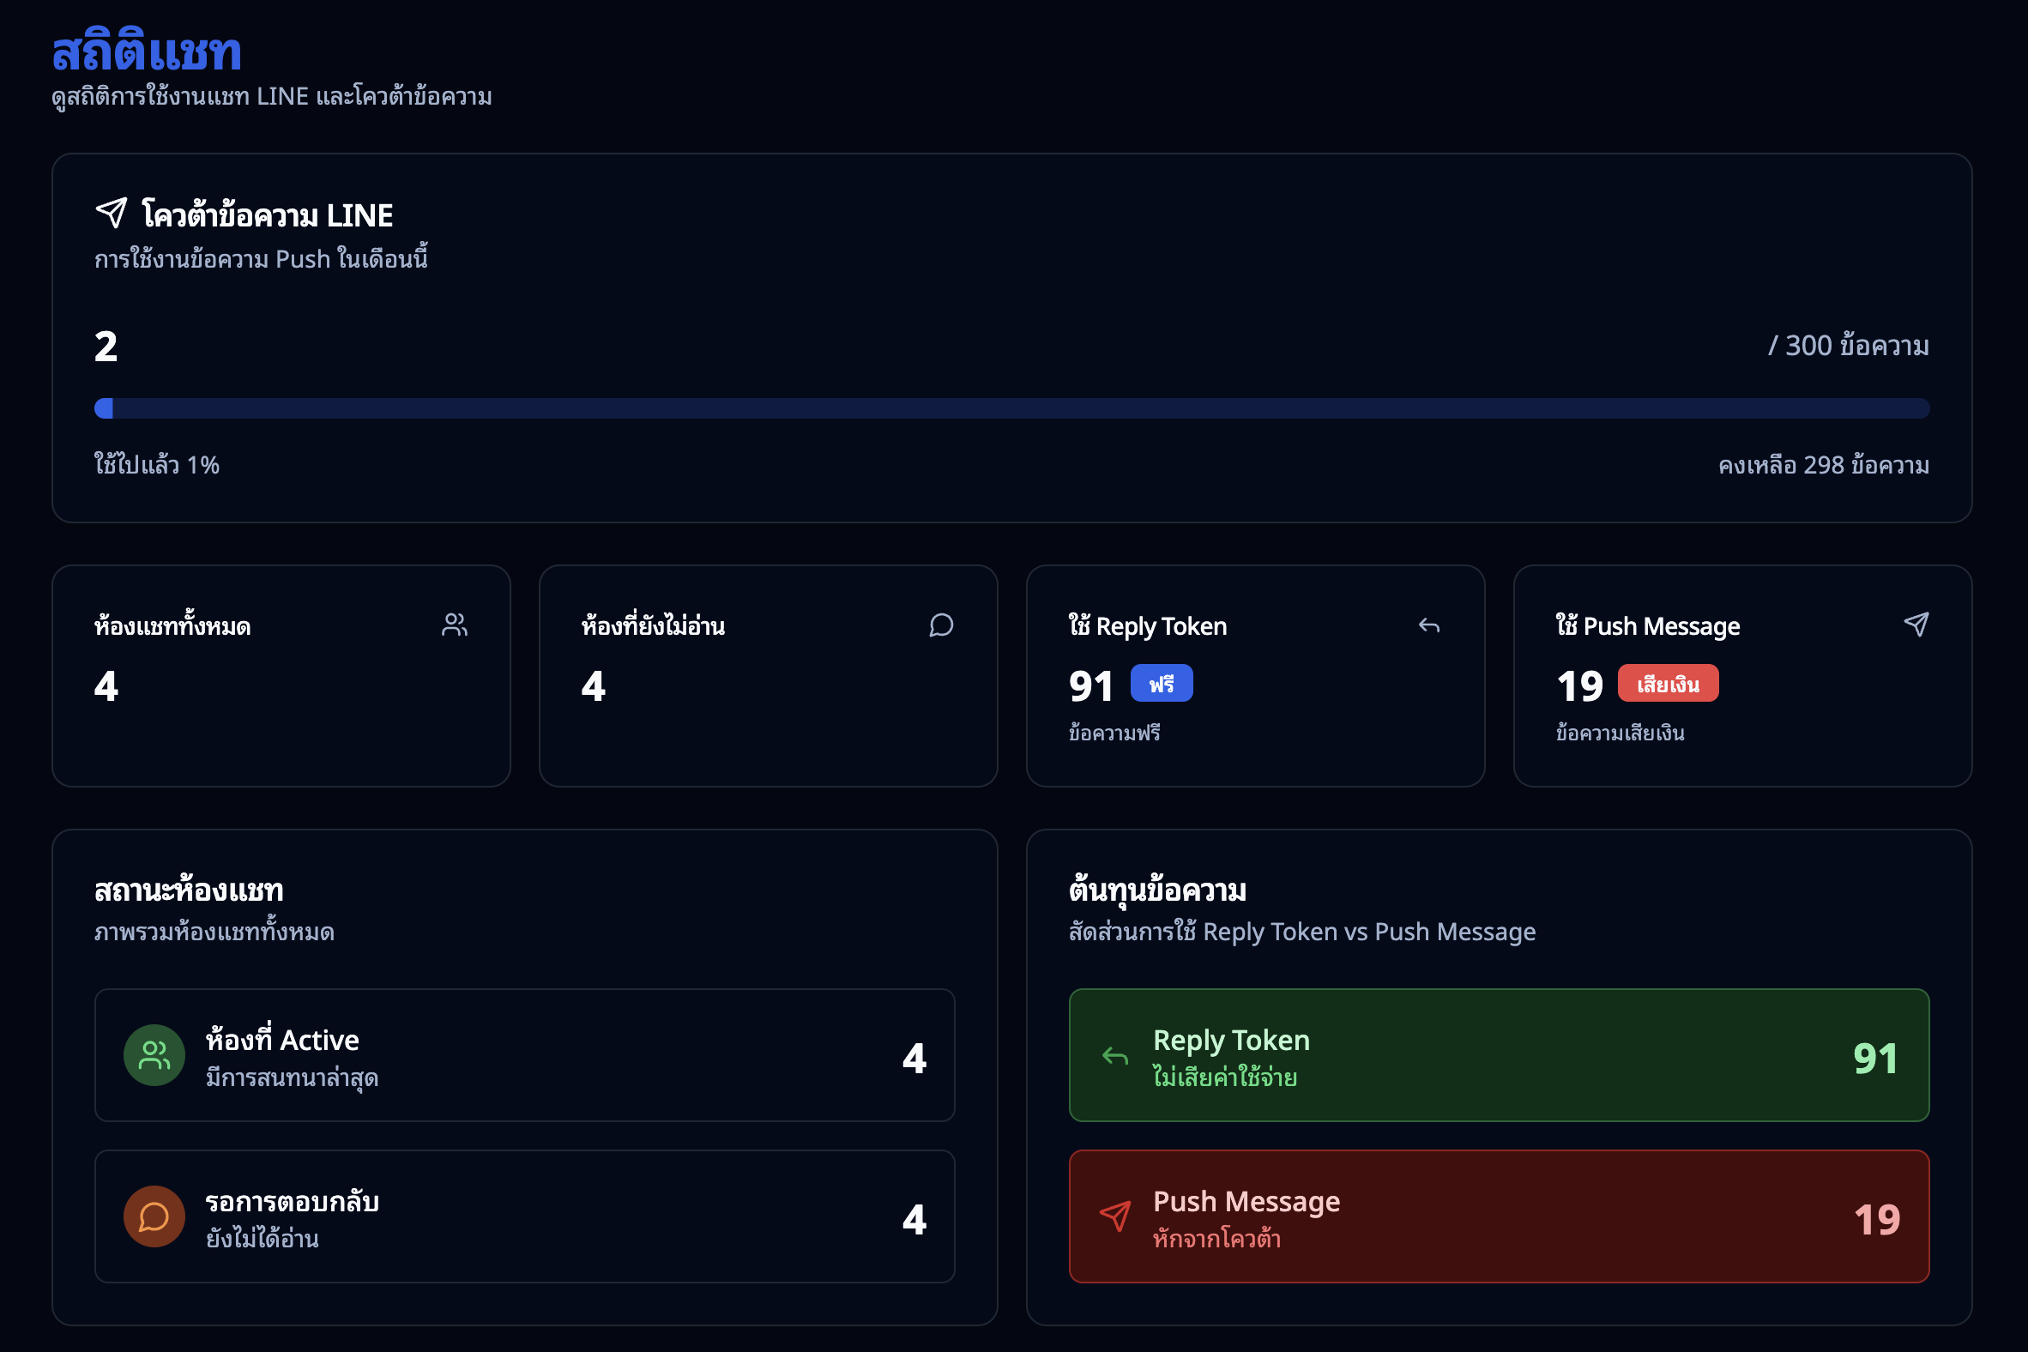Click the red paper plane in Push Message row
The height and width of the screenshot is (1352, 2028).
(1115, 1216)
